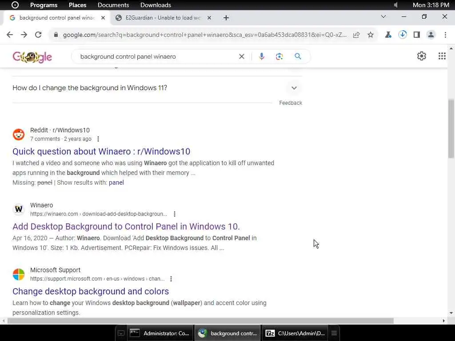The width and height of the screenshot is (455, 341).
Task: Open the Documents menu
Action: (x=113, y=5)
